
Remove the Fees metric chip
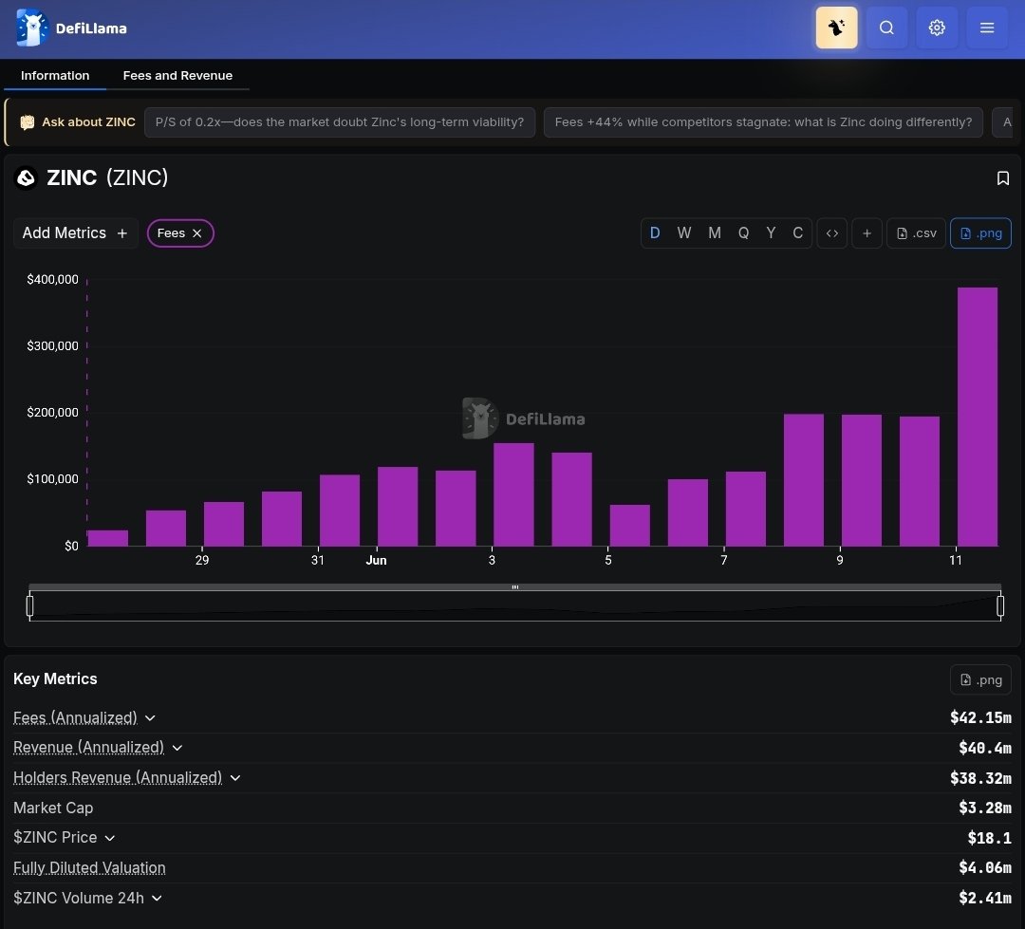[196, 233]
